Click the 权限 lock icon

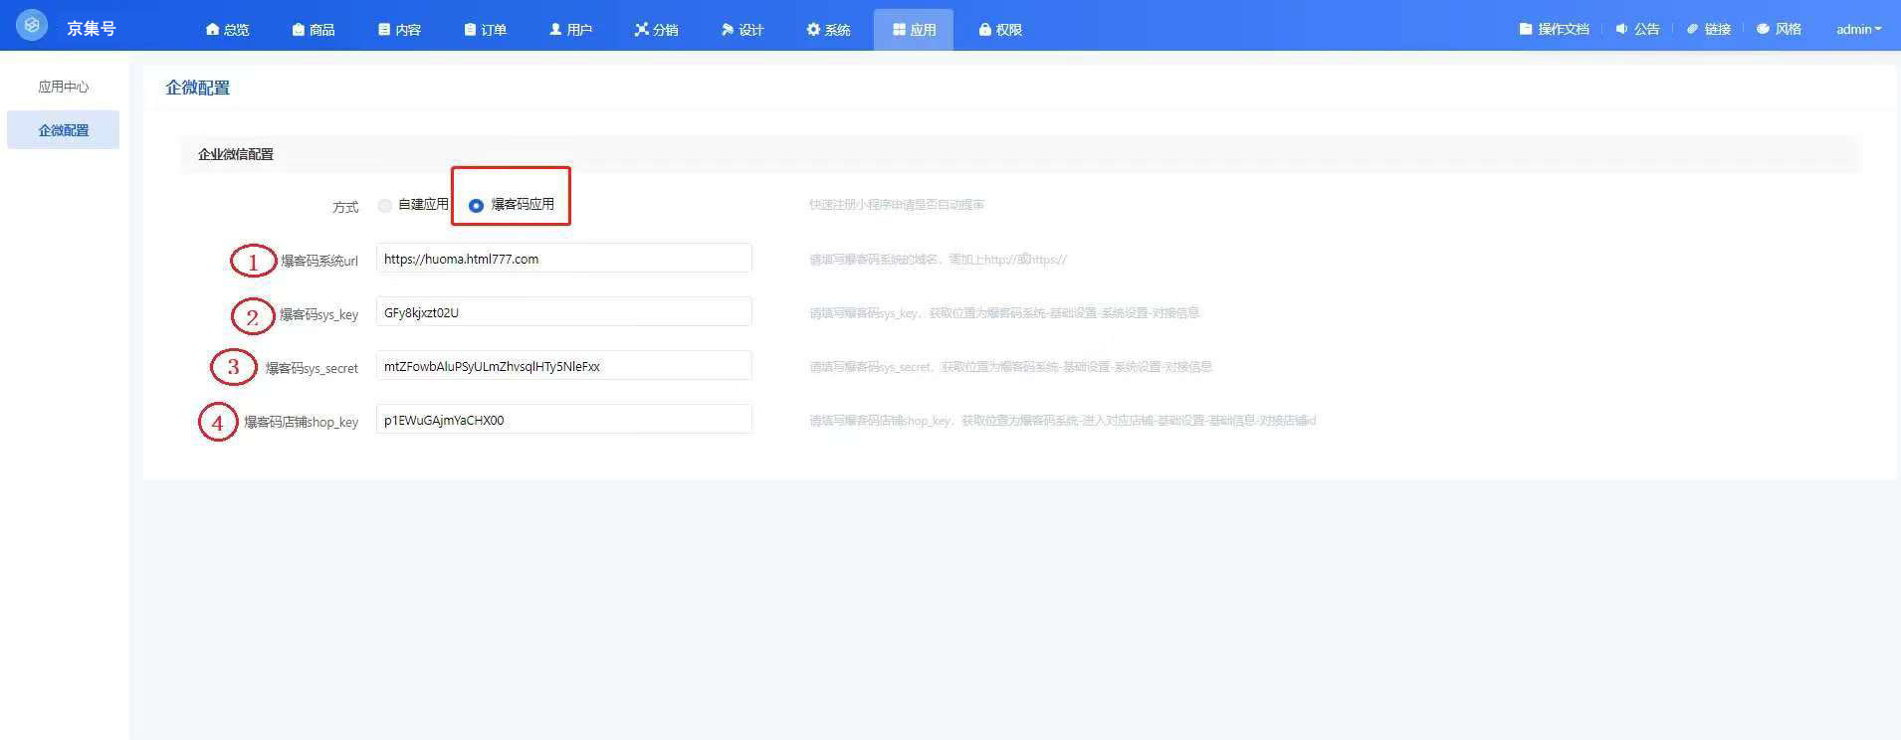coord(984,30)
